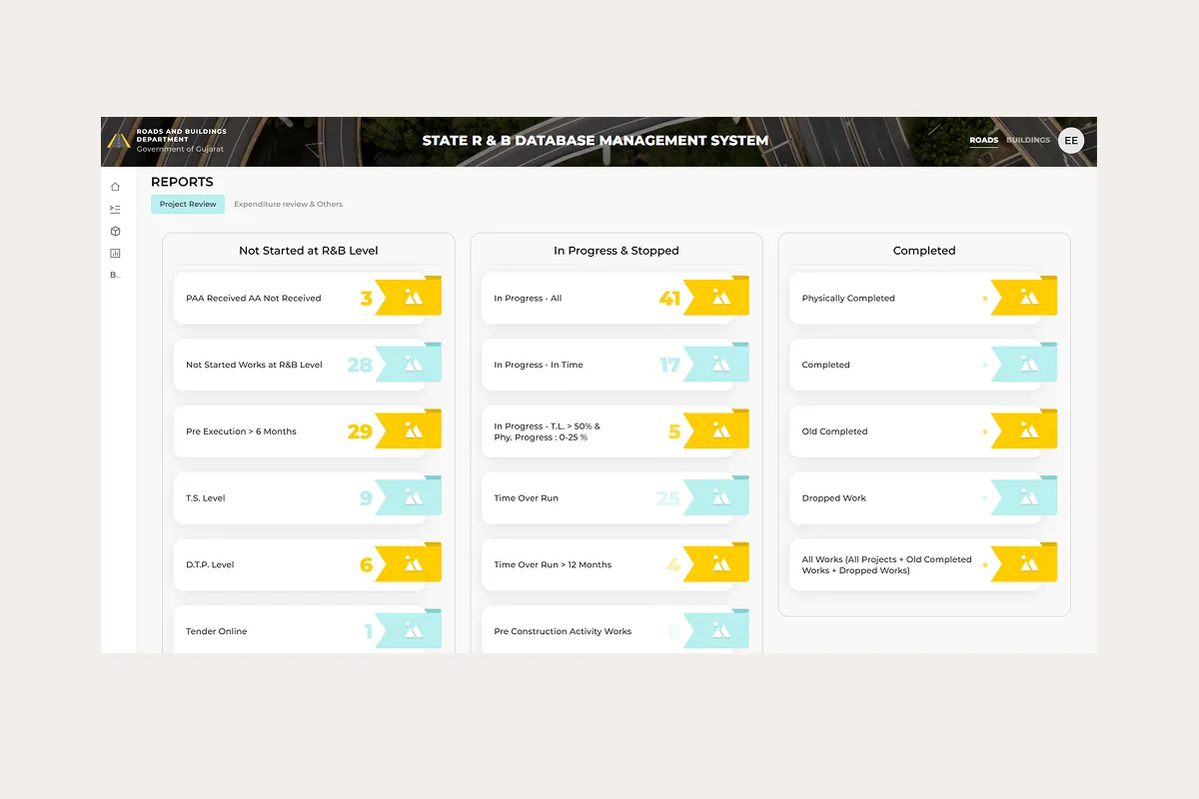
Task: Open the EE user avatar
Action: point(1071,141)
